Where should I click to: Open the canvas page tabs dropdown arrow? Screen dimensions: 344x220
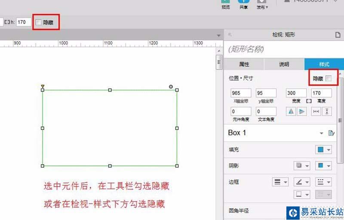pyautogui.click(x=218, y=36)
